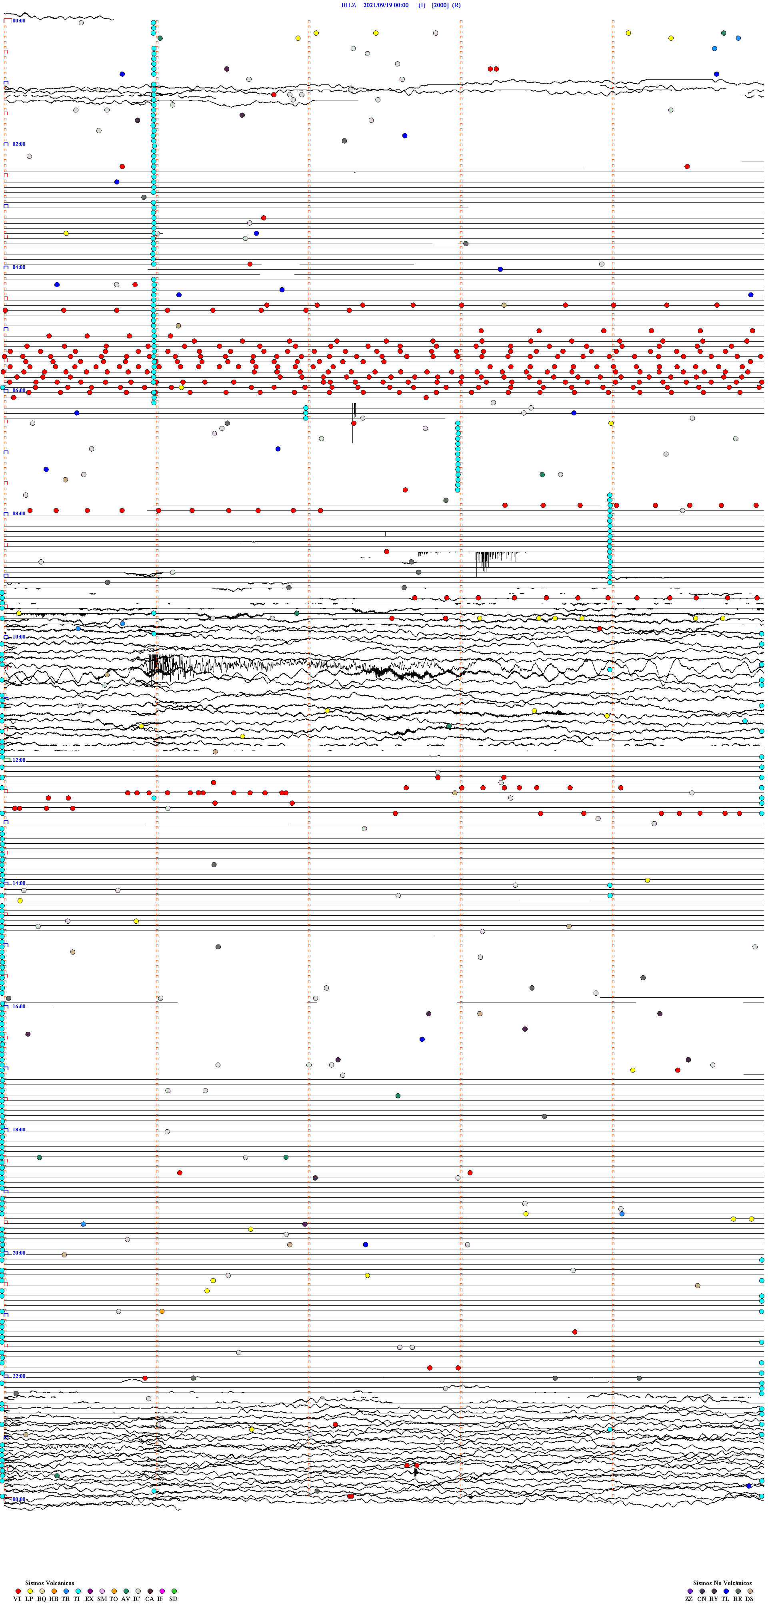Click the RY legend marker
The width and height of the screenshot is (768, 1611).
coord(714,1591)
